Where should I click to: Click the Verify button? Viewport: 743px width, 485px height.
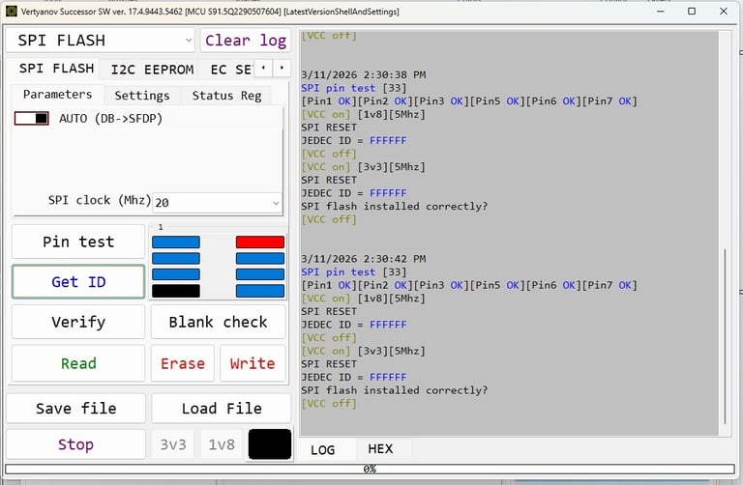tap(78, 322)
